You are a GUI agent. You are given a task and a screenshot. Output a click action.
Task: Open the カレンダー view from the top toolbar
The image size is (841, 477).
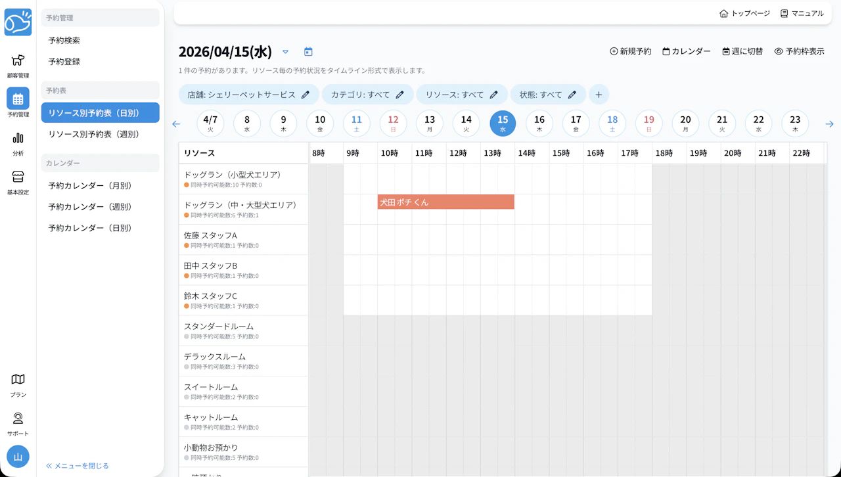(x=685, y=49)
